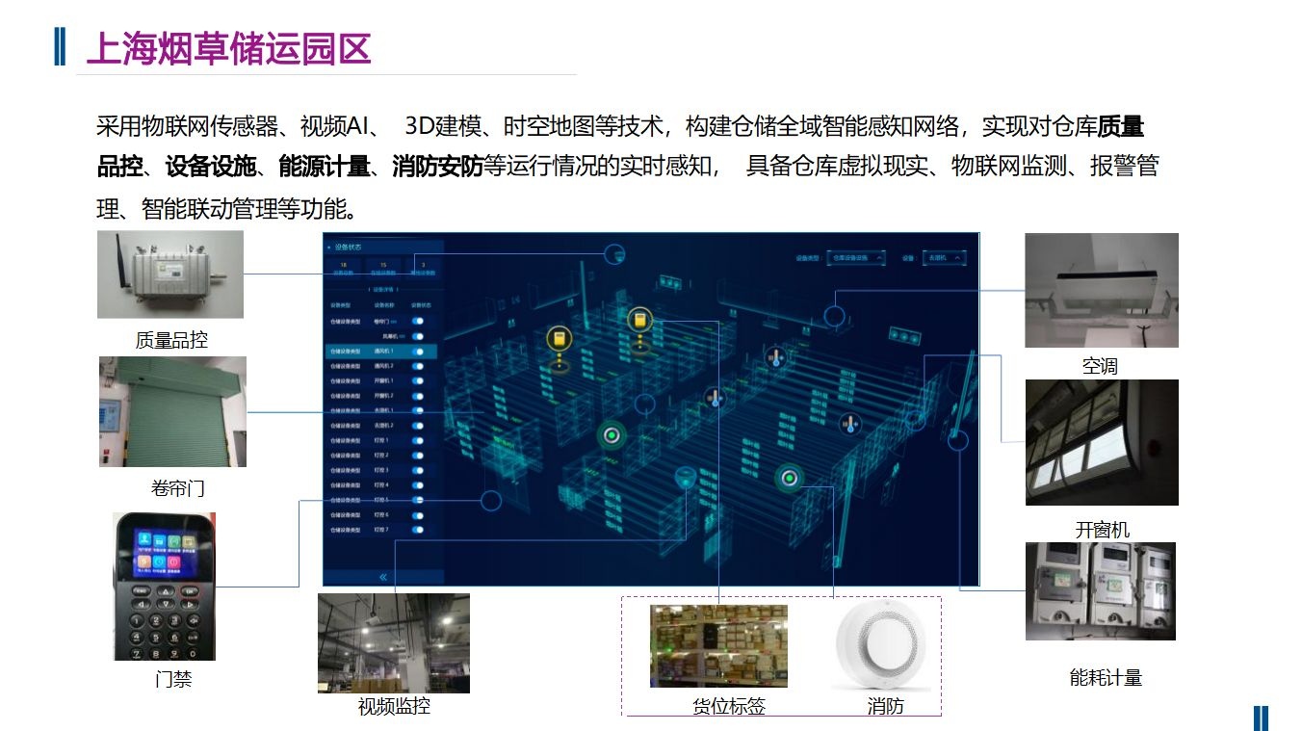This screenshot has width=1302, height=731.
Task: Click the 能耗计量 energy meter photo
Action: click(x=1101, y=591)
